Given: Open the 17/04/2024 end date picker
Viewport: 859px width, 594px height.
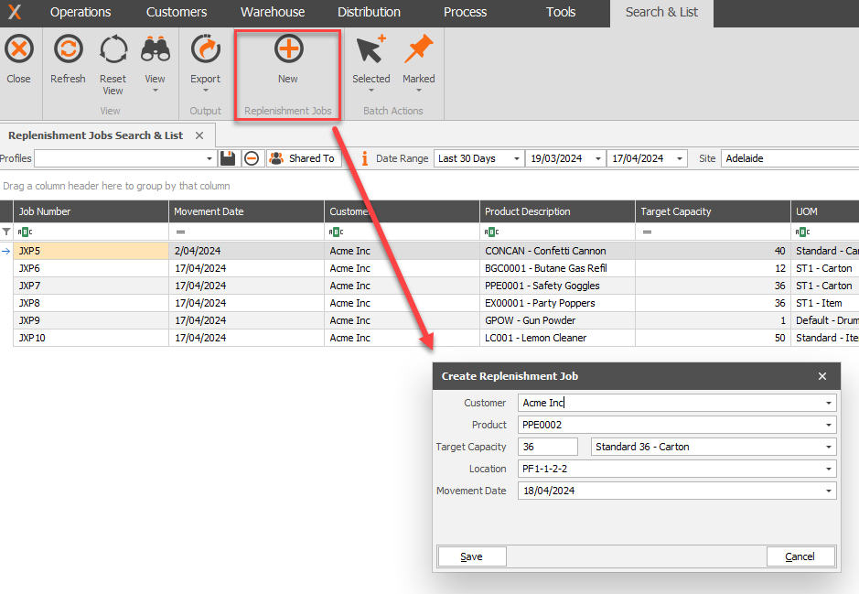Looking at the screenshot, I should 680,158.
